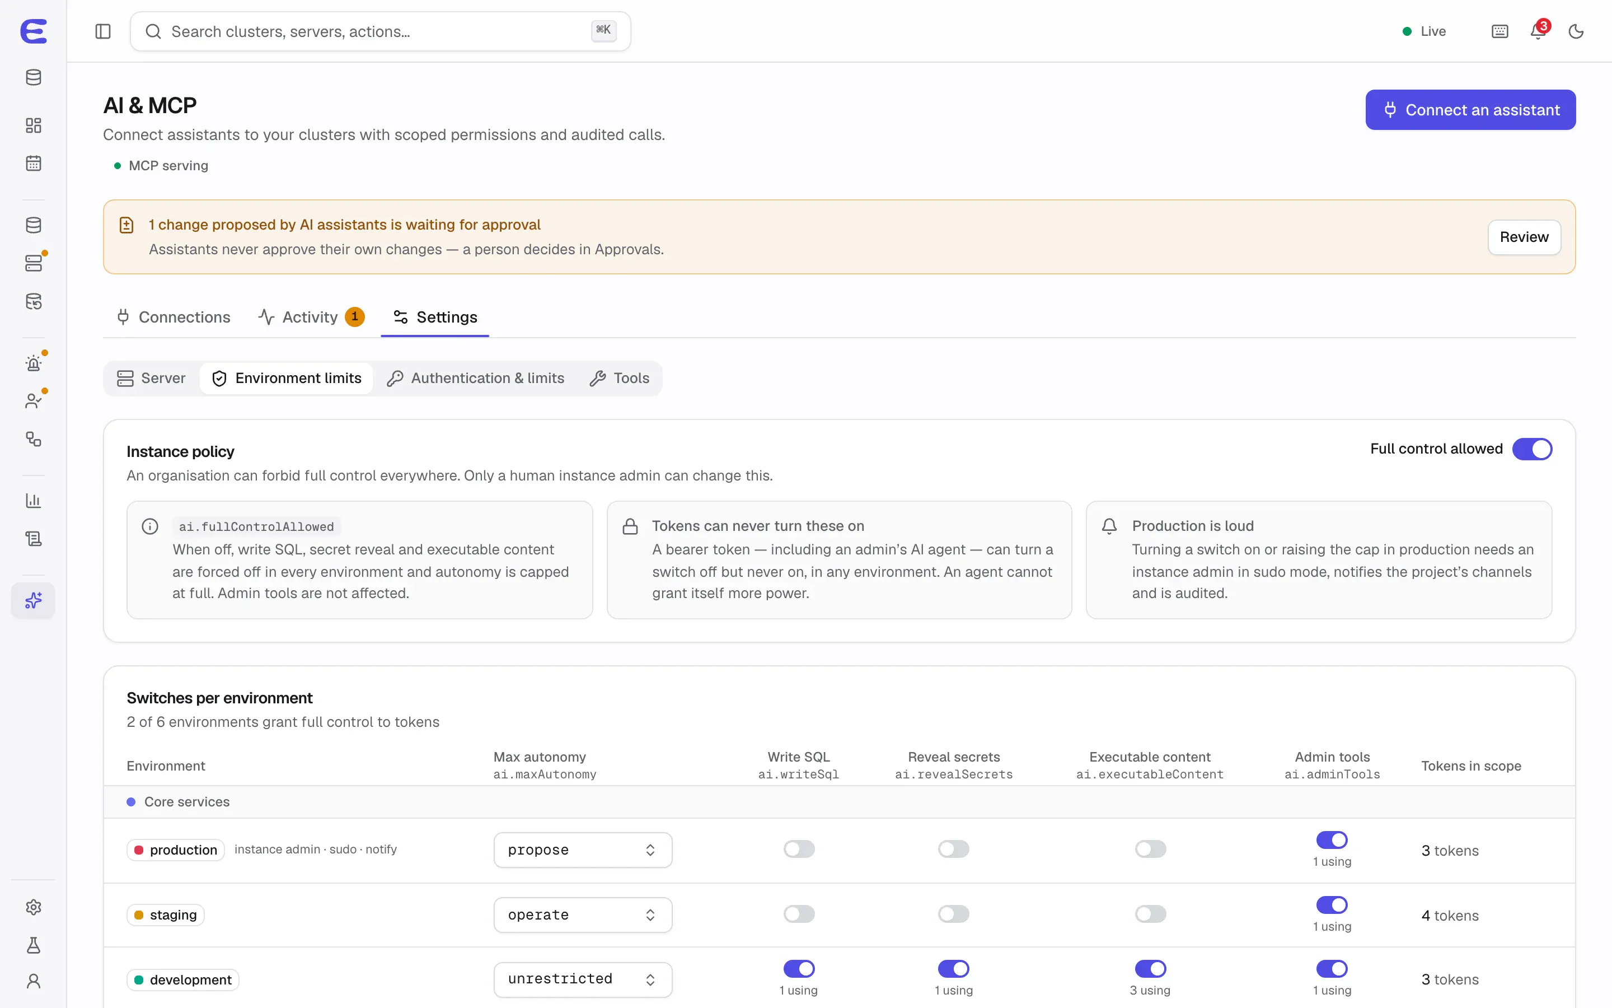
Task: Open the dashboard grid icon in sidebar
Action: 34,125
